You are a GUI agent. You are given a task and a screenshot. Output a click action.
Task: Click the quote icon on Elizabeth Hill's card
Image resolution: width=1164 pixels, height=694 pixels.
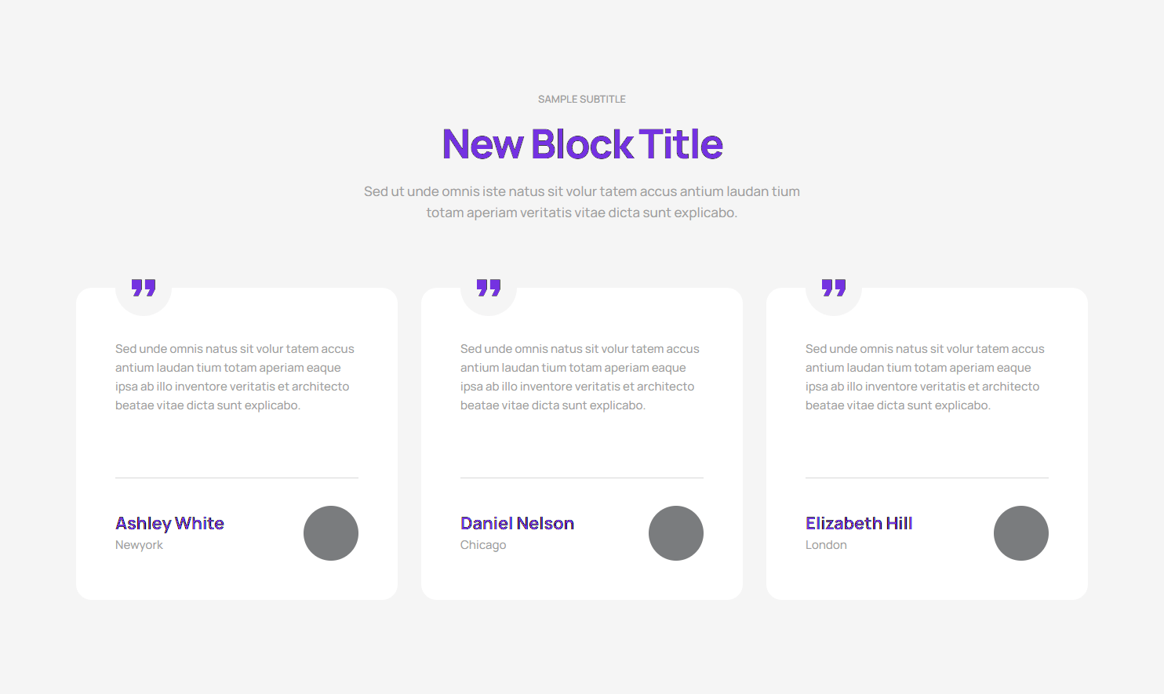[x=834, y=288]
